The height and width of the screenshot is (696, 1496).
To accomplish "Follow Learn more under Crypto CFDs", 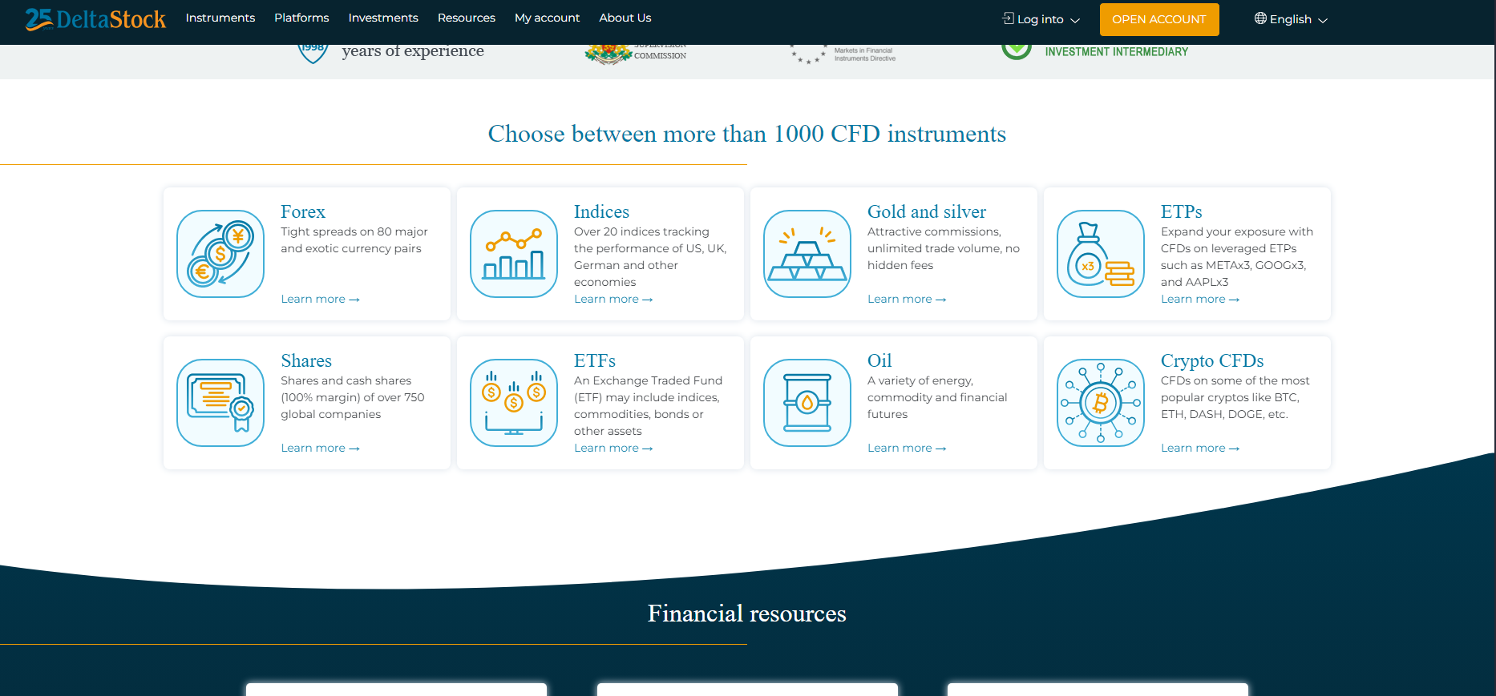I will click(x=1200, y=448).
